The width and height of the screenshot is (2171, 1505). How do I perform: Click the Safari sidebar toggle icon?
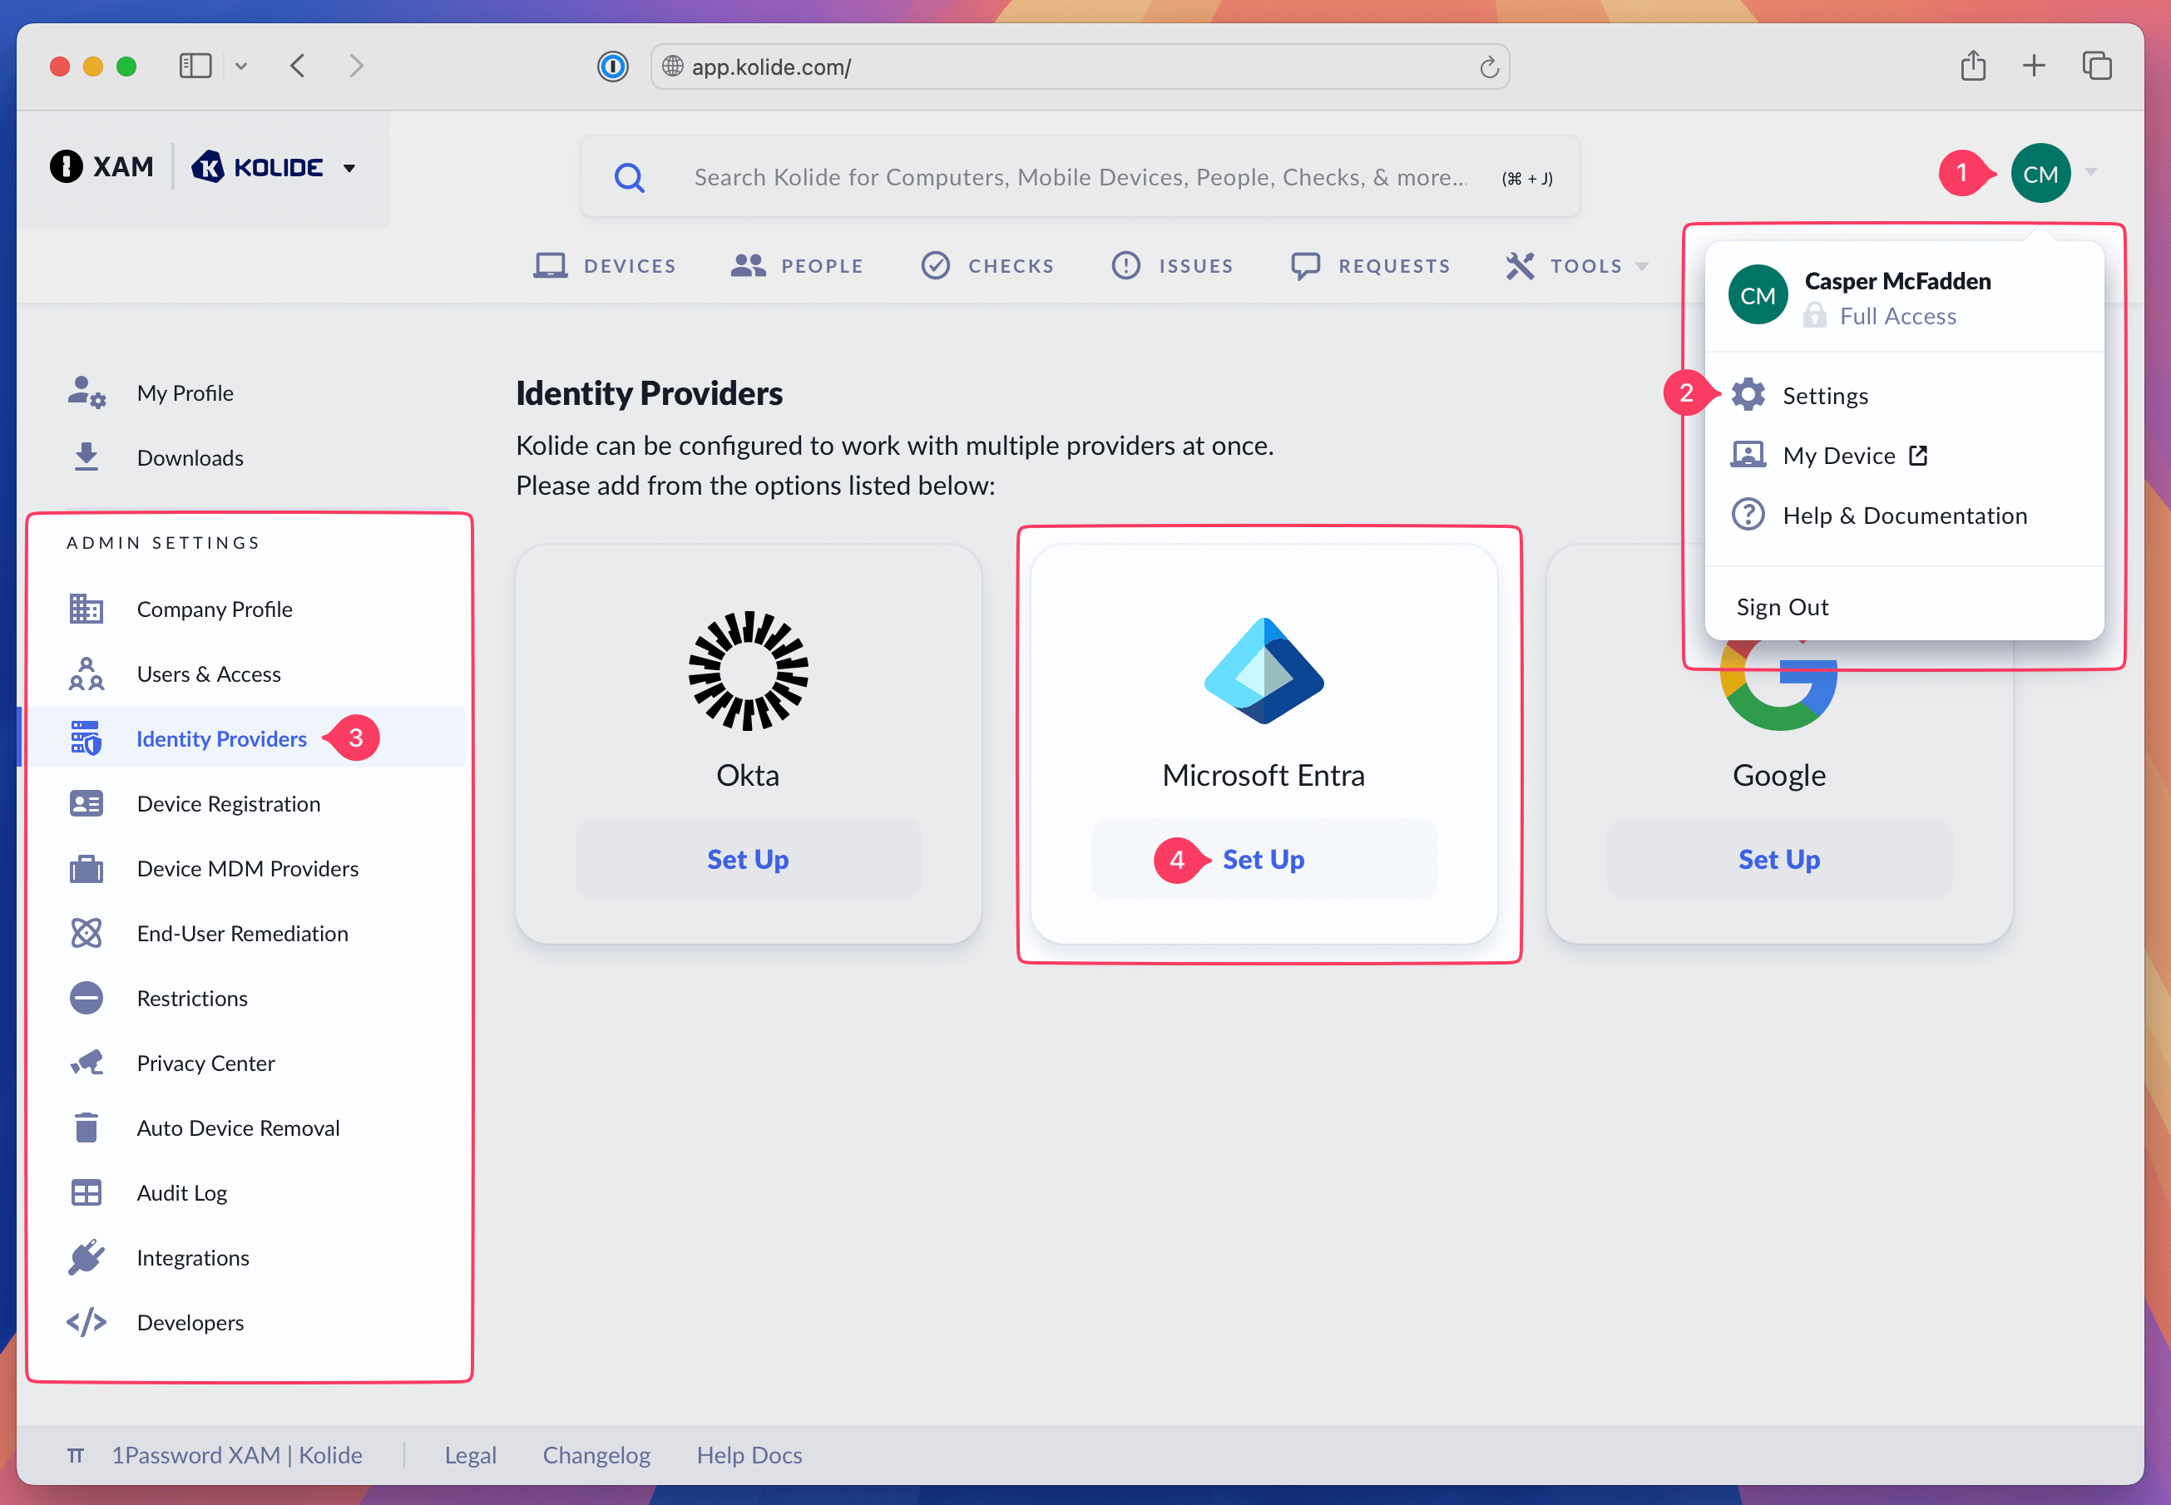coord(195,66)
